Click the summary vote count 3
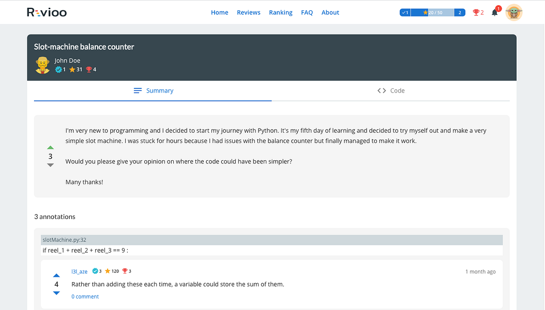 pyautogui.click(x=50, y=156)
